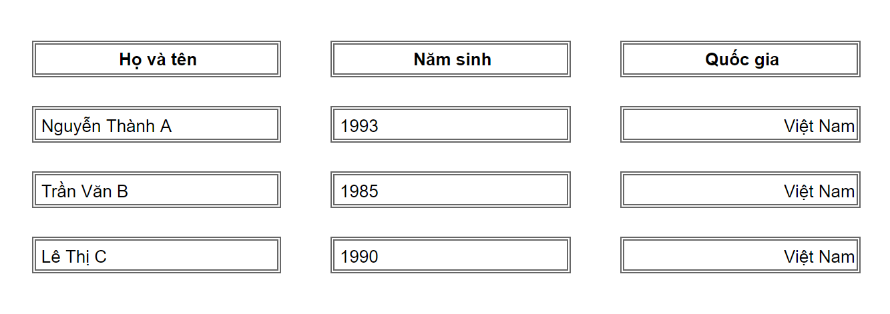Click the birth year 1993 cell
This screenshot has height=314, width=890.
click(x=451, y=125)
